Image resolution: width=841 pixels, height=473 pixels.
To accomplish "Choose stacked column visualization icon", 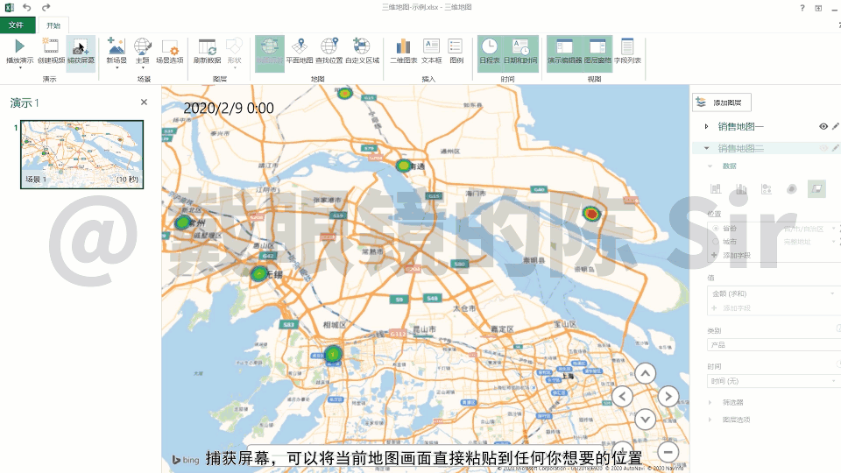I will [716, 189].
